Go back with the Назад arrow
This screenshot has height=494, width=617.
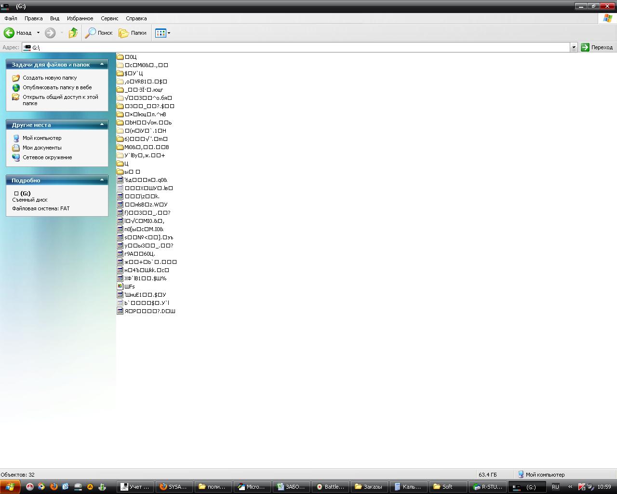pyautogui.click(x=18, y=33)
